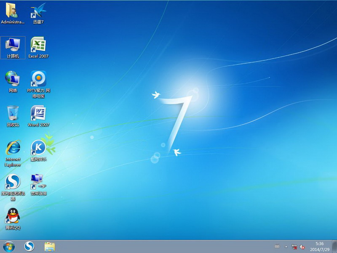337x253 pixels.
Task: Select the 搜狗高速浏览器 desktop shortcut
Action: (x=13, y=187)
